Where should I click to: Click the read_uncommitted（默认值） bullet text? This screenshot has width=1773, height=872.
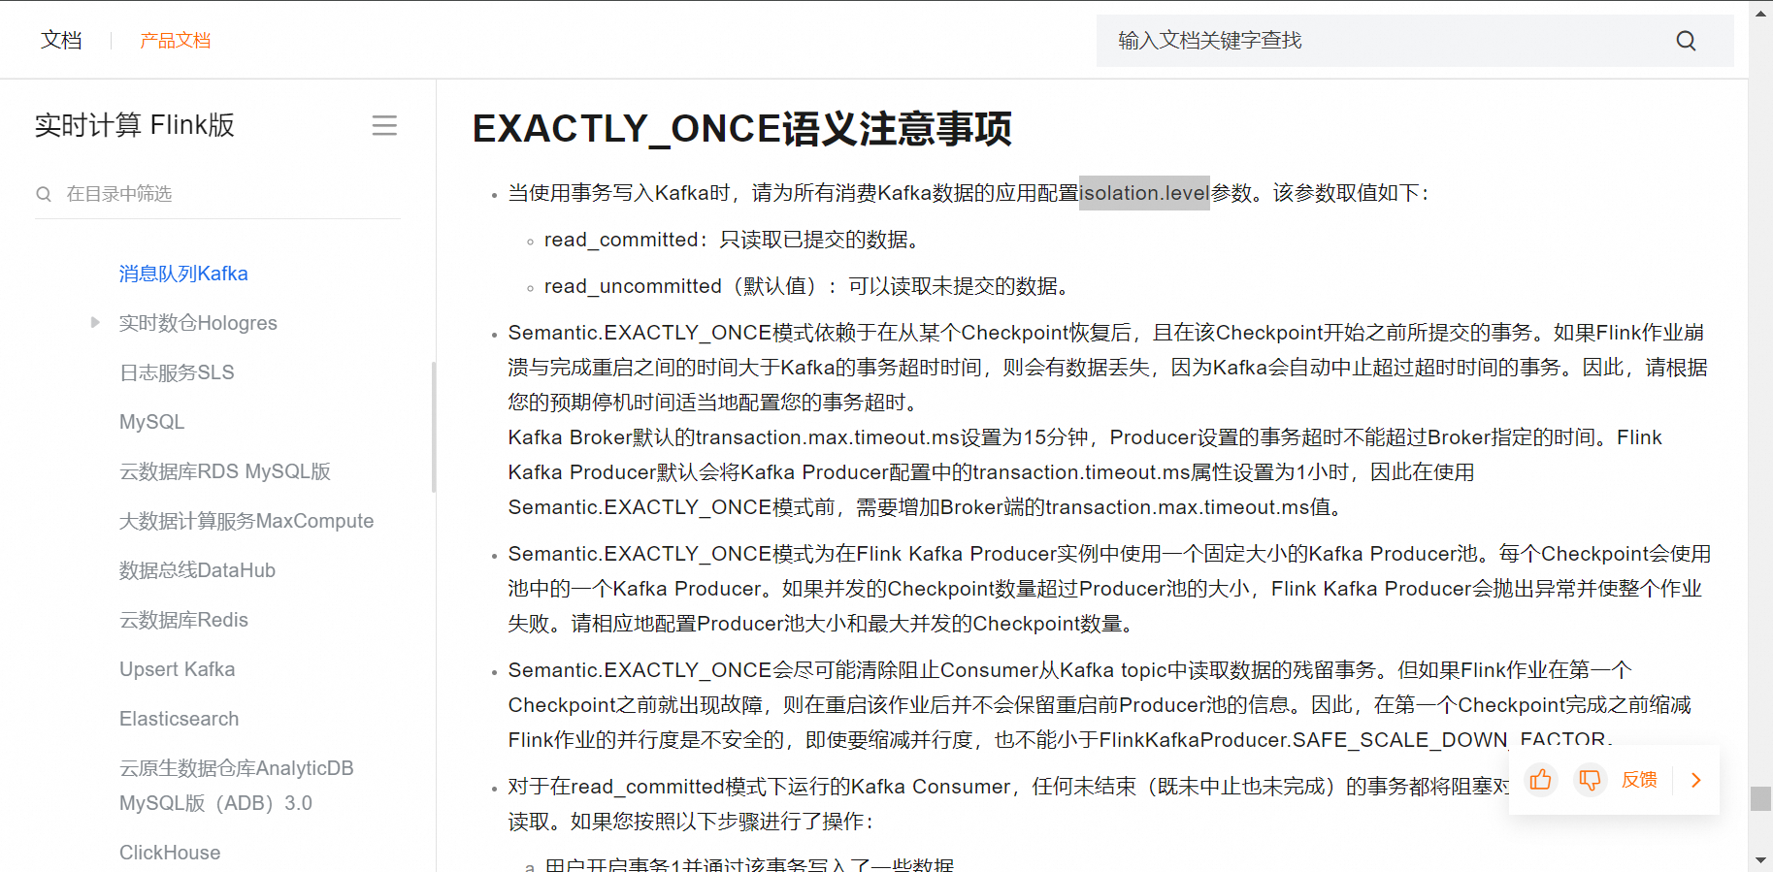click(x=806, y=286)
